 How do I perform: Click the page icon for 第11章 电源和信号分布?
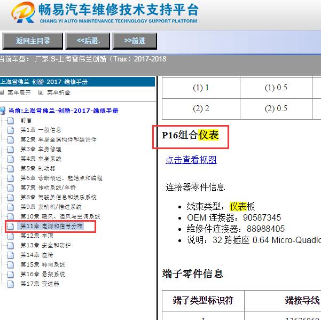pyautogui.click(x=11, y=226)
